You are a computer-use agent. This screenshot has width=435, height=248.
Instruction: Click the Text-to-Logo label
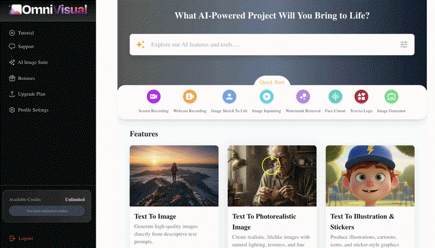(x=361, y=111)
